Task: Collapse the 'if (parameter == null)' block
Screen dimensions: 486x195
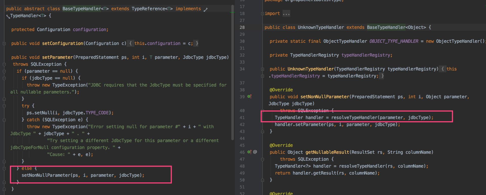Action: tap(4, 71)
